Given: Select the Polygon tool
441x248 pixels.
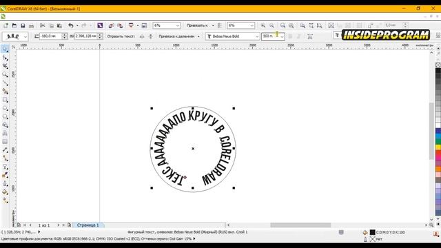Looking at the screenshot, I should pyautogui.click(x=5, y=116).
